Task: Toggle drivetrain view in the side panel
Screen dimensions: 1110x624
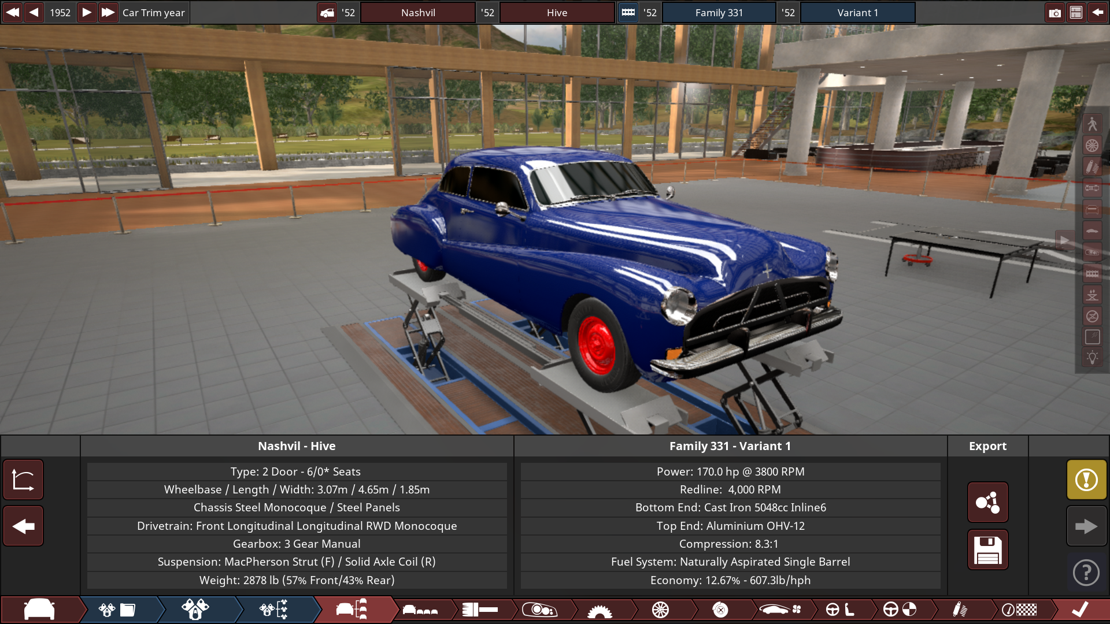Action: pyautogui.click(x=1092, y=188)
